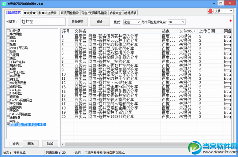The image size is (238, 157).
Task: Select result row 2 qvod种子
Action: point(146,41)
